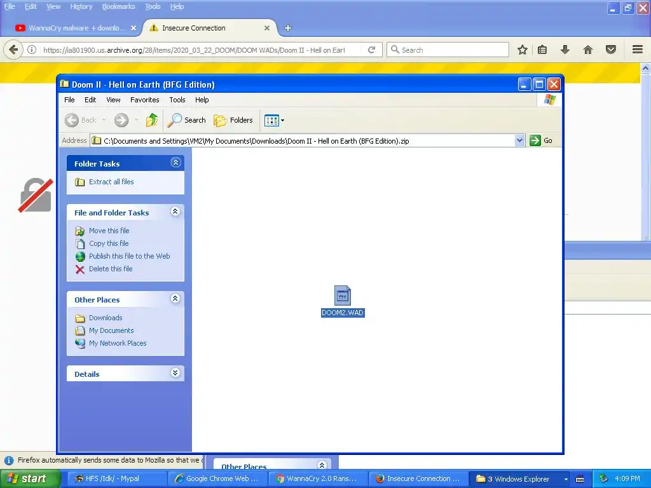The image size is (651, 488).
Task: Open the Explorer Favorites menu
Action: 144,100
